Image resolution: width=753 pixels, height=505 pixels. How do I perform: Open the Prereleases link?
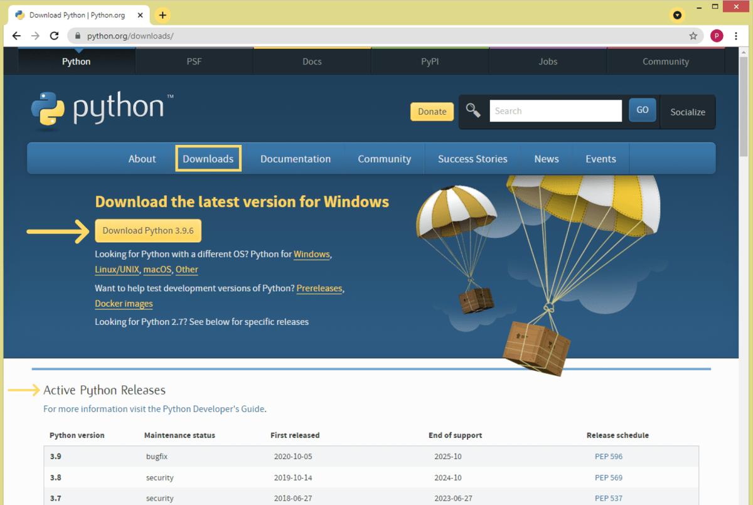click(x=319, y=288)
